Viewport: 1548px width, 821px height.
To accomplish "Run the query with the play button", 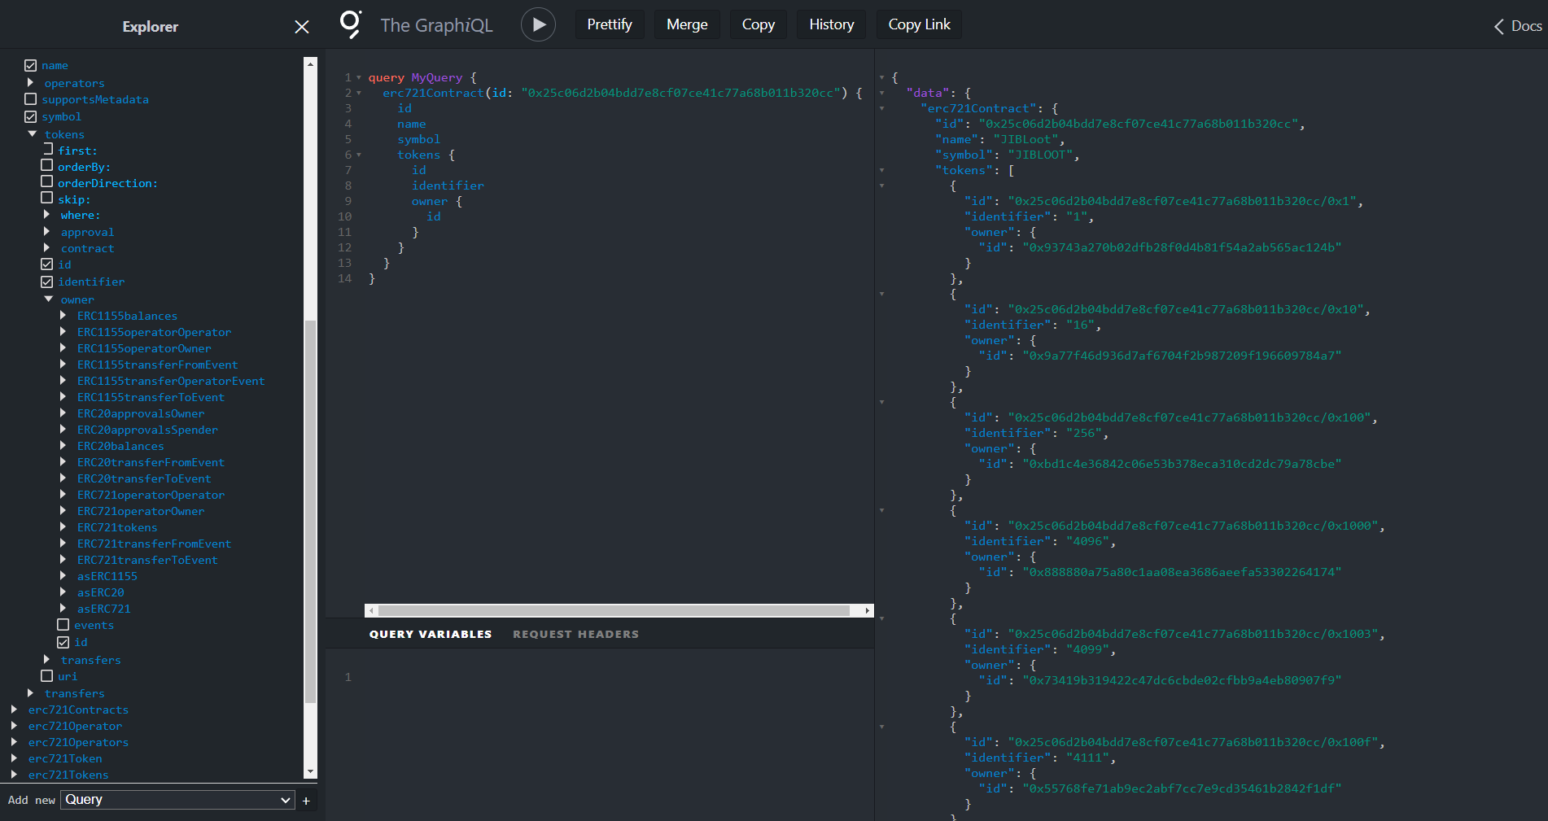I will 538,24.
